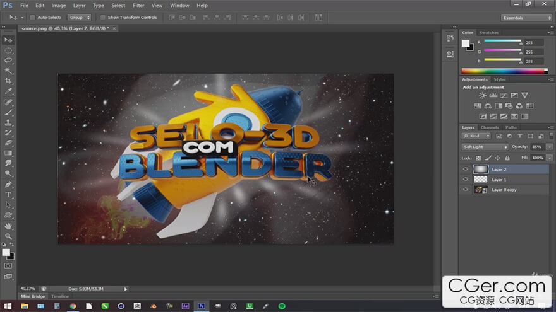Click the toolbox foreground color swatch

tap(6, 253)
